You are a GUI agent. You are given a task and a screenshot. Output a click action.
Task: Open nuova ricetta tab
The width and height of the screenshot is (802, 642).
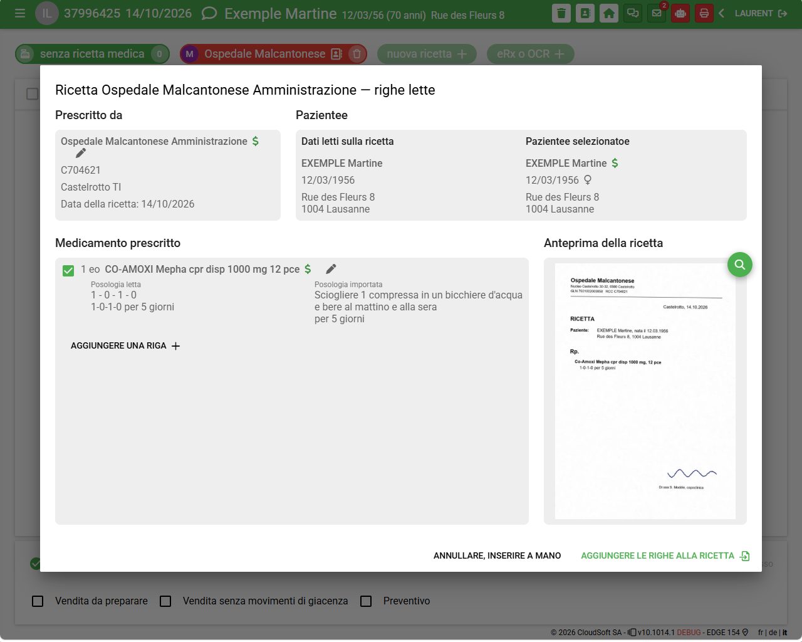pos(427,54)
